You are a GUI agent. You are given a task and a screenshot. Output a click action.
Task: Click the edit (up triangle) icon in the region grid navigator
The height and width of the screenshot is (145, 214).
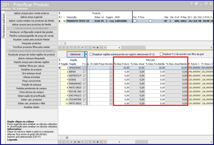point(83,142)
